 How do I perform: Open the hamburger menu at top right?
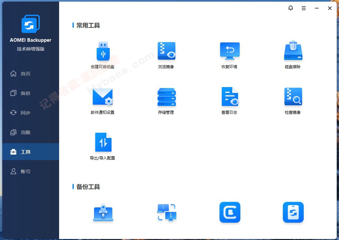point(304,8)
